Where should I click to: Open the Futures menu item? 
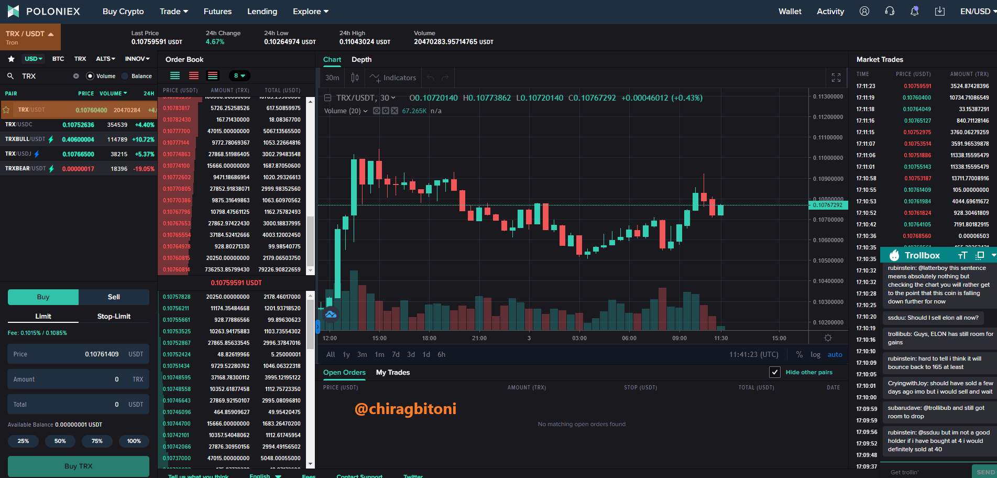[217, 11]
